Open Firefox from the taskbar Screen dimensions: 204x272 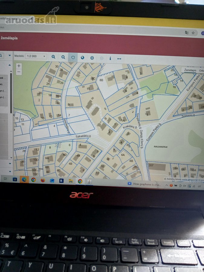coord(43,180)
